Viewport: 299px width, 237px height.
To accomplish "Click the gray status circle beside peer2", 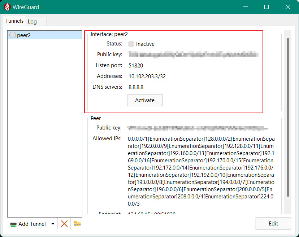I will tap(13, 35).
